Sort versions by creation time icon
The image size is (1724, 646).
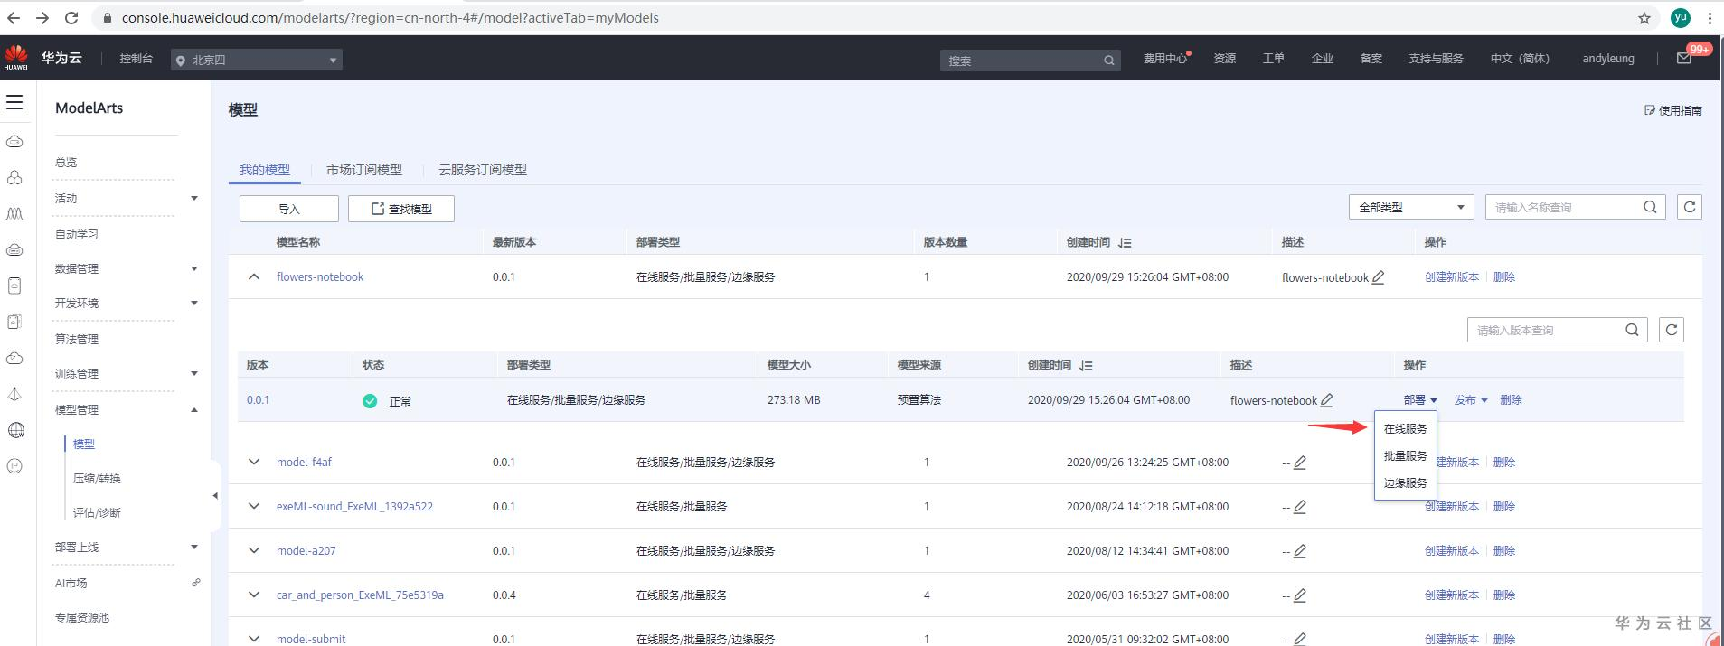(1086, 366)
